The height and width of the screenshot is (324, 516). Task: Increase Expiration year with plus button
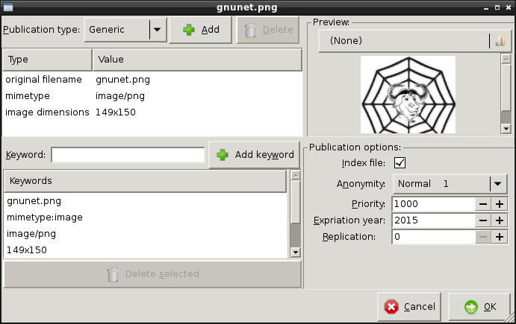[x=500, y=220]
